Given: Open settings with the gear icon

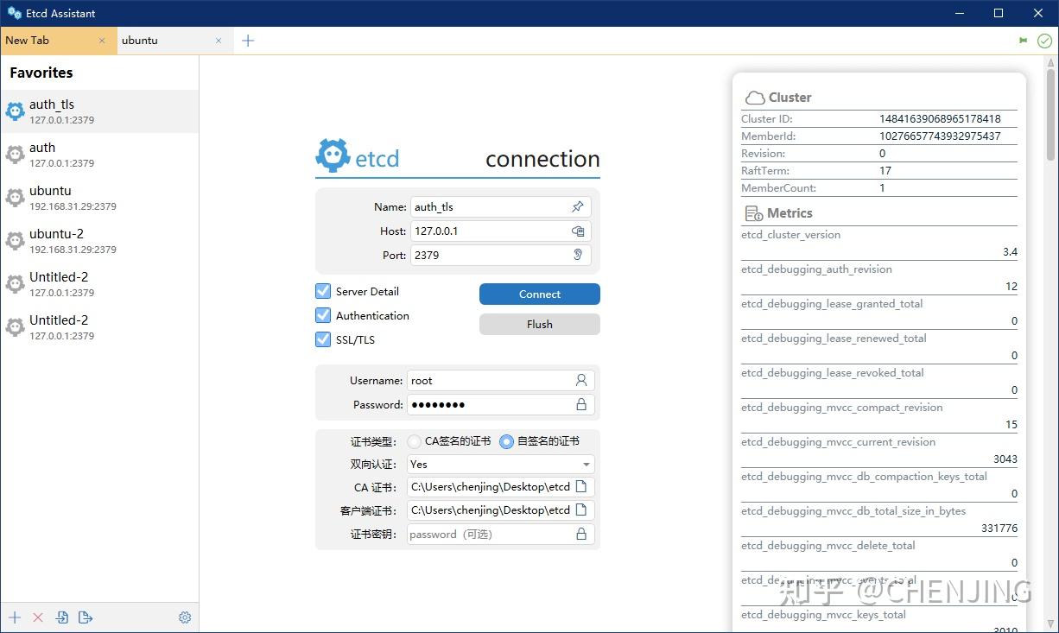Looking at the screenshot, I should coord(184,617).
